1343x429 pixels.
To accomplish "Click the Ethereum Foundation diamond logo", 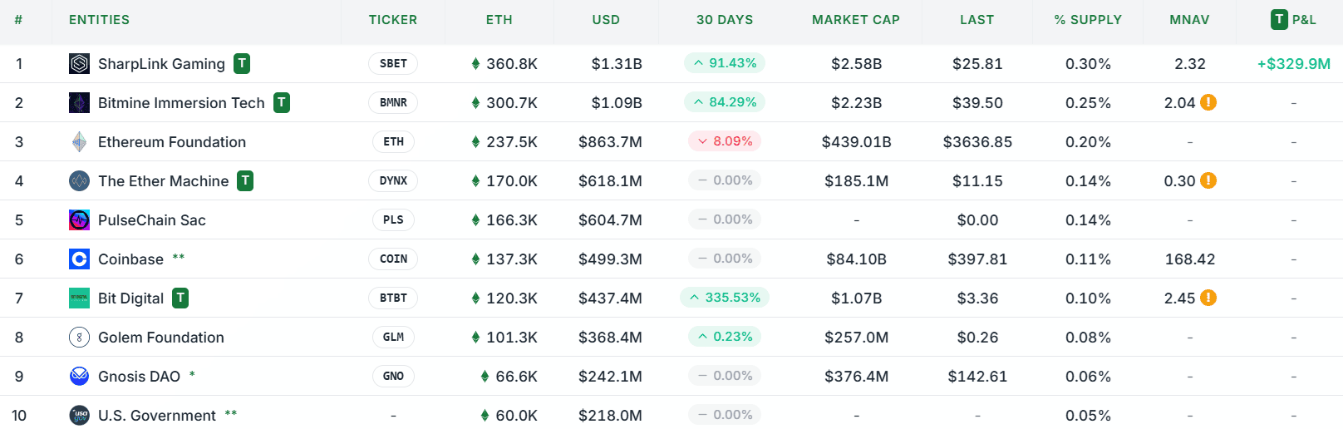I will click(x=79, y=142).
